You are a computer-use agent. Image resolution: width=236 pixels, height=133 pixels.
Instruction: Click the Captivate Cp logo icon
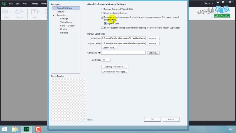(4, 3)
